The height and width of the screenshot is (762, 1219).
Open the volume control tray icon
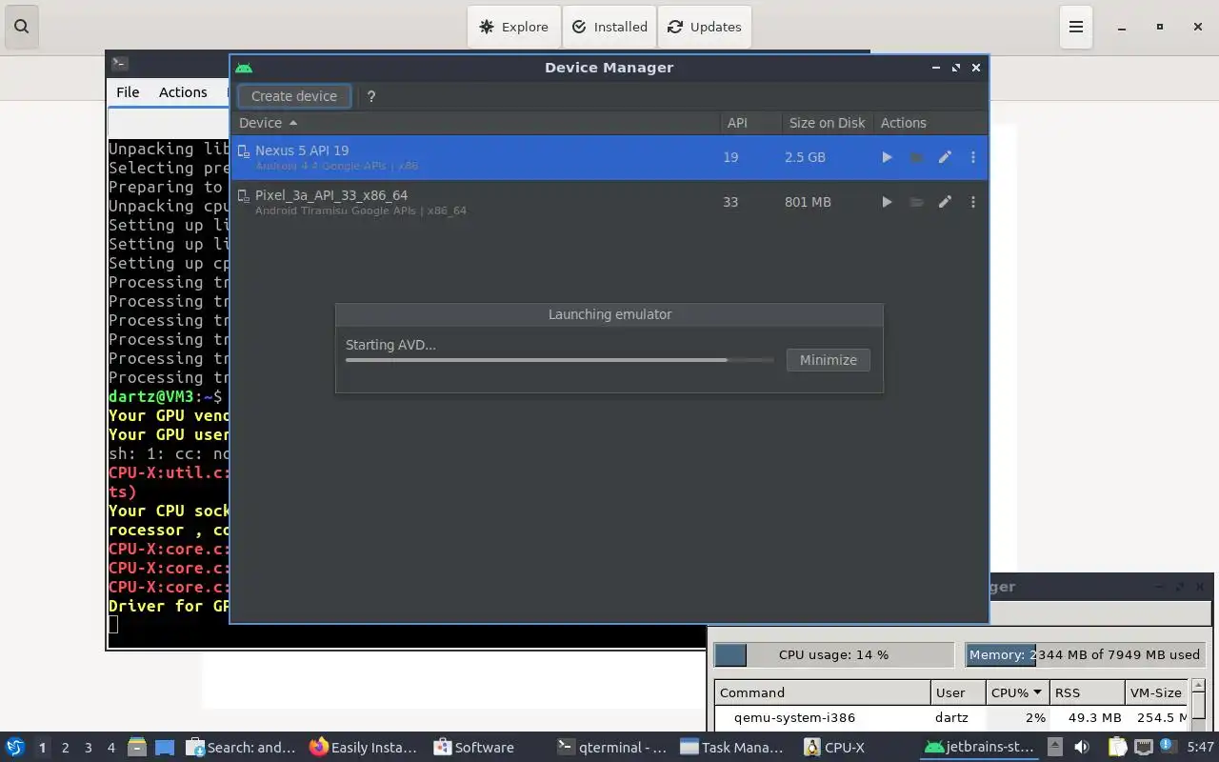click(x=1082, y=748)
